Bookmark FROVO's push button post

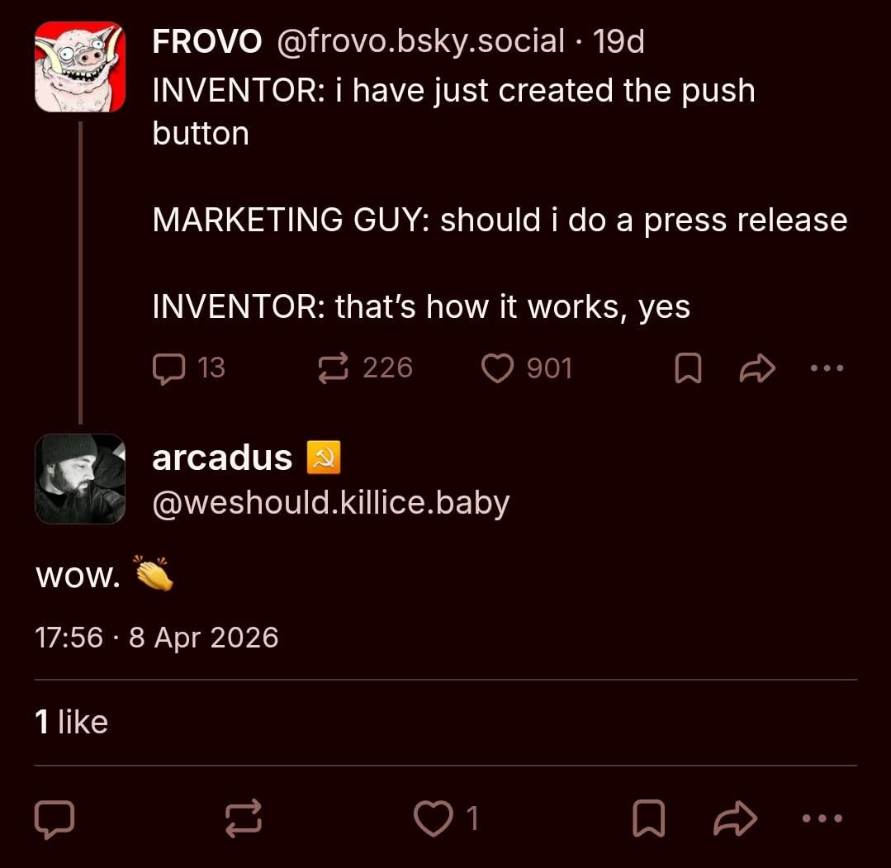pos(688,368)
